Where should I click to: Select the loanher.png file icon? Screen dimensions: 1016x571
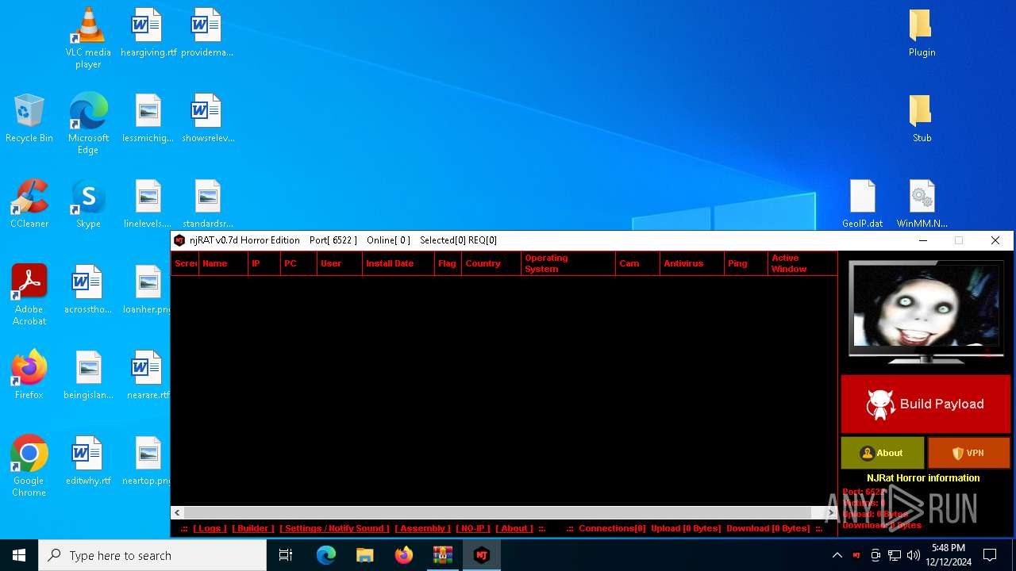148,289
